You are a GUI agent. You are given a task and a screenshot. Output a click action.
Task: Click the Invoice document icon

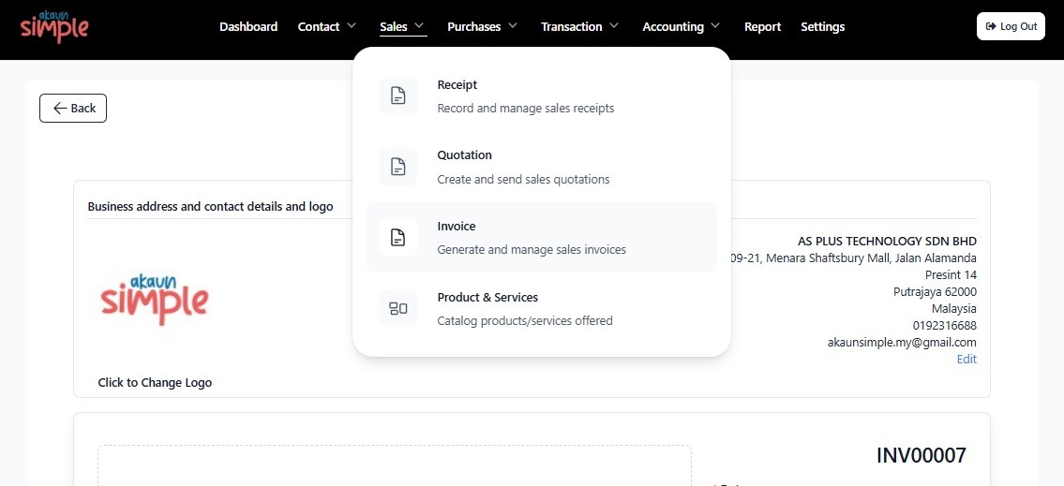pyautogui.click(x=398, y=237)
